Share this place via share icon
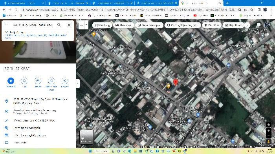Viewport: 275px width, 154px height. click(65, 81)
